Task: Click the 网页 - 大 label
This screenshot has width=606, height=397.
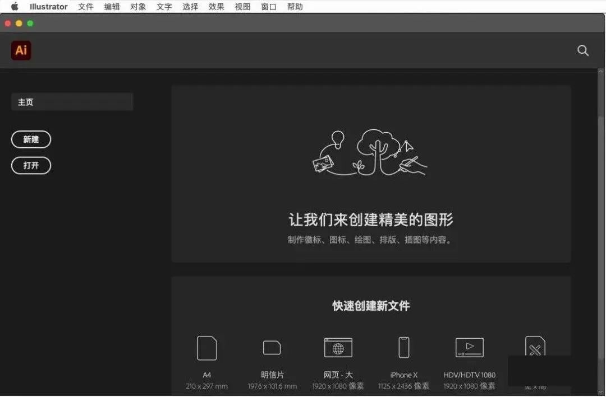Action: [338, 375]
